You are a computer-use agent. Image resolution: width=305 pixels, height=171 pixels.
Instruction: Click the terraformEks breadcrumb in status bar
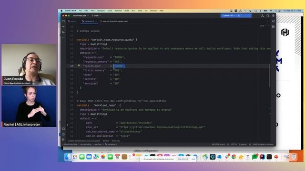pos(86,144)
